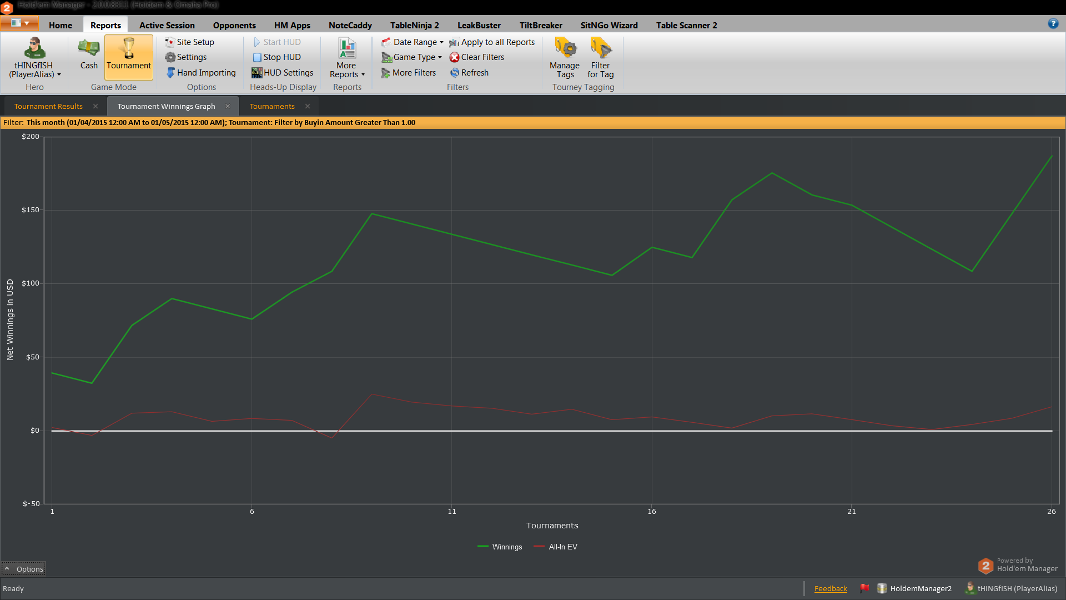Open the SitNGo Wizard tab

(609, 25)
